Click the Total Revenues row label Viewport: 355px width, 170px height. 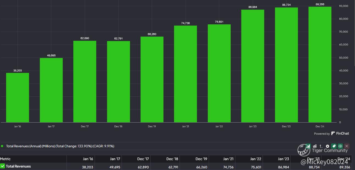(x=18, y=166)
